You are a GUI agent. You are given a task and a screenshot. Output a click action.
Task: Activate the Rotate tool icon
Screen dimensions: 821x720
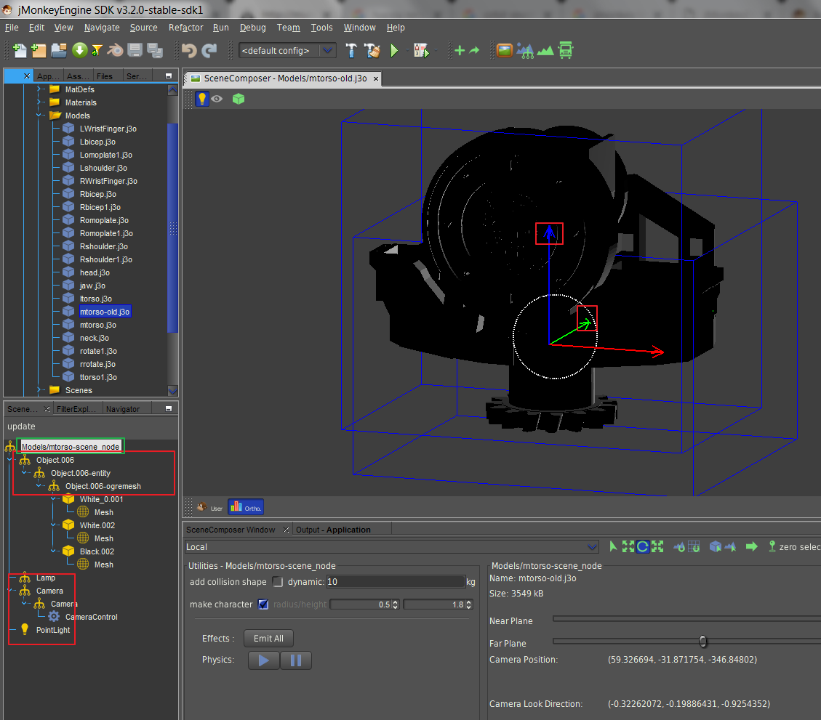coord(642,546)
